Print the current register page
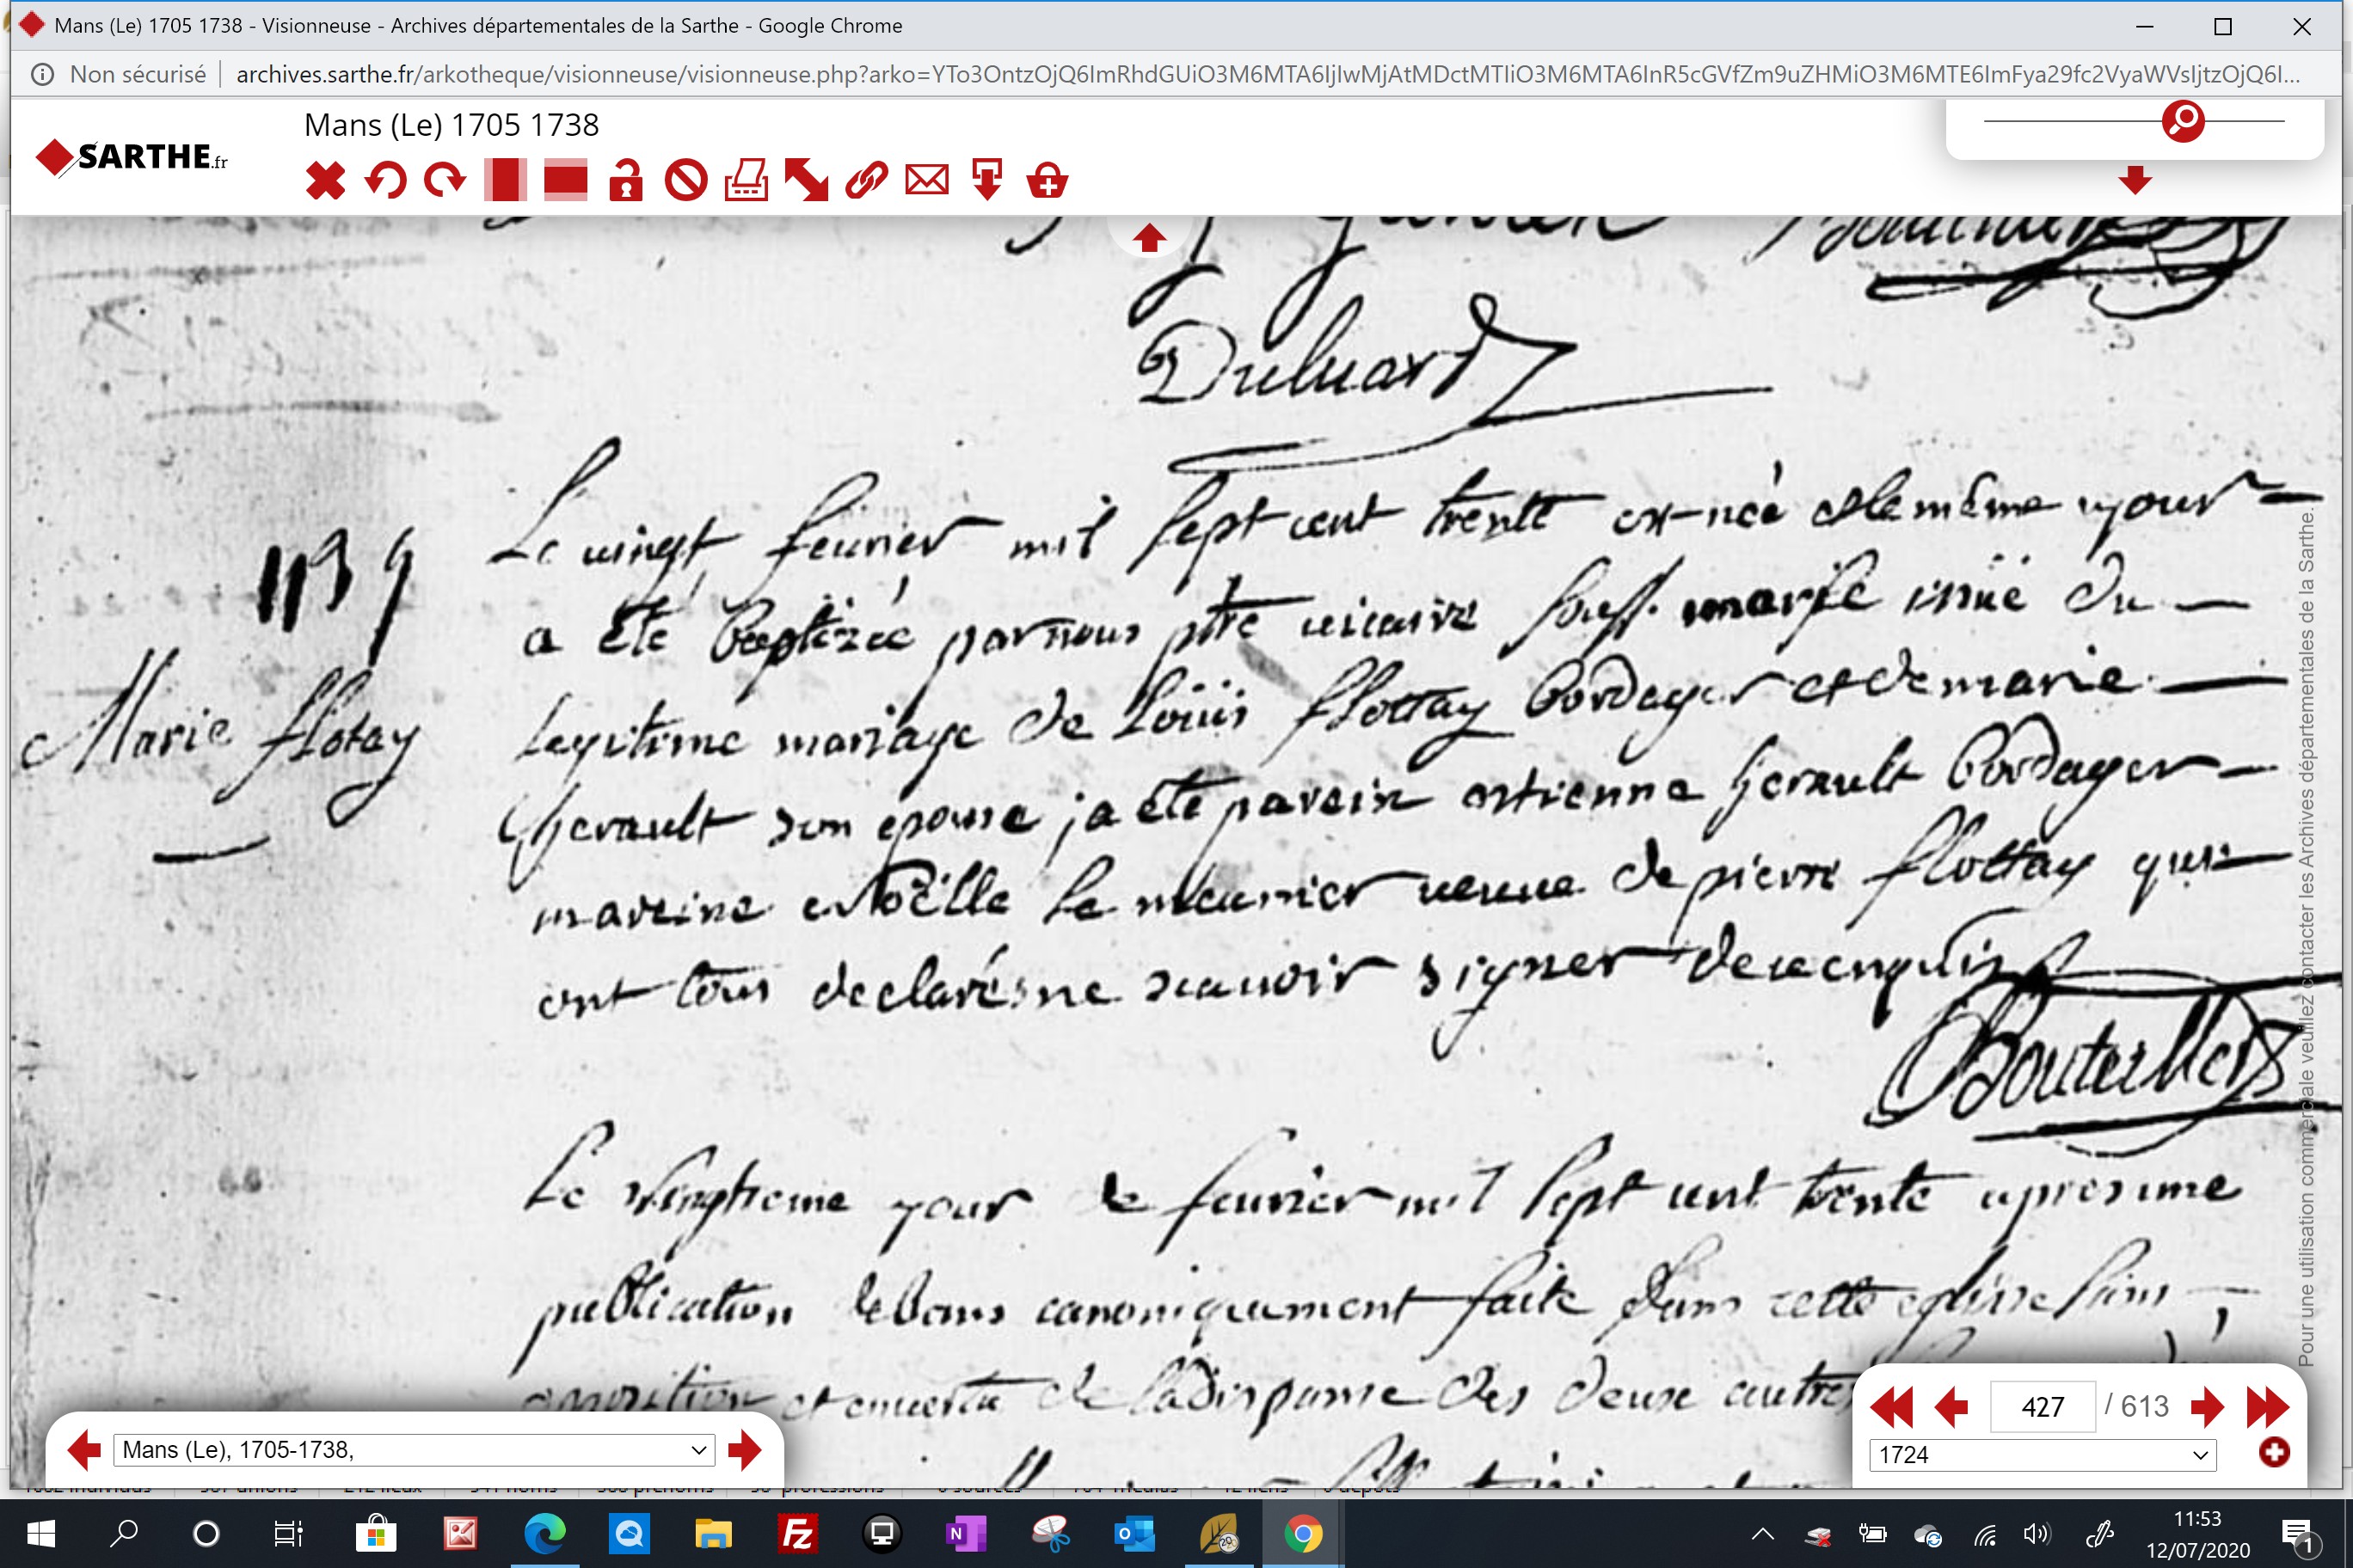Image resolution: width=2353 pixels, height=1568 pixels. pyautogui.click(x=746, y=181)
